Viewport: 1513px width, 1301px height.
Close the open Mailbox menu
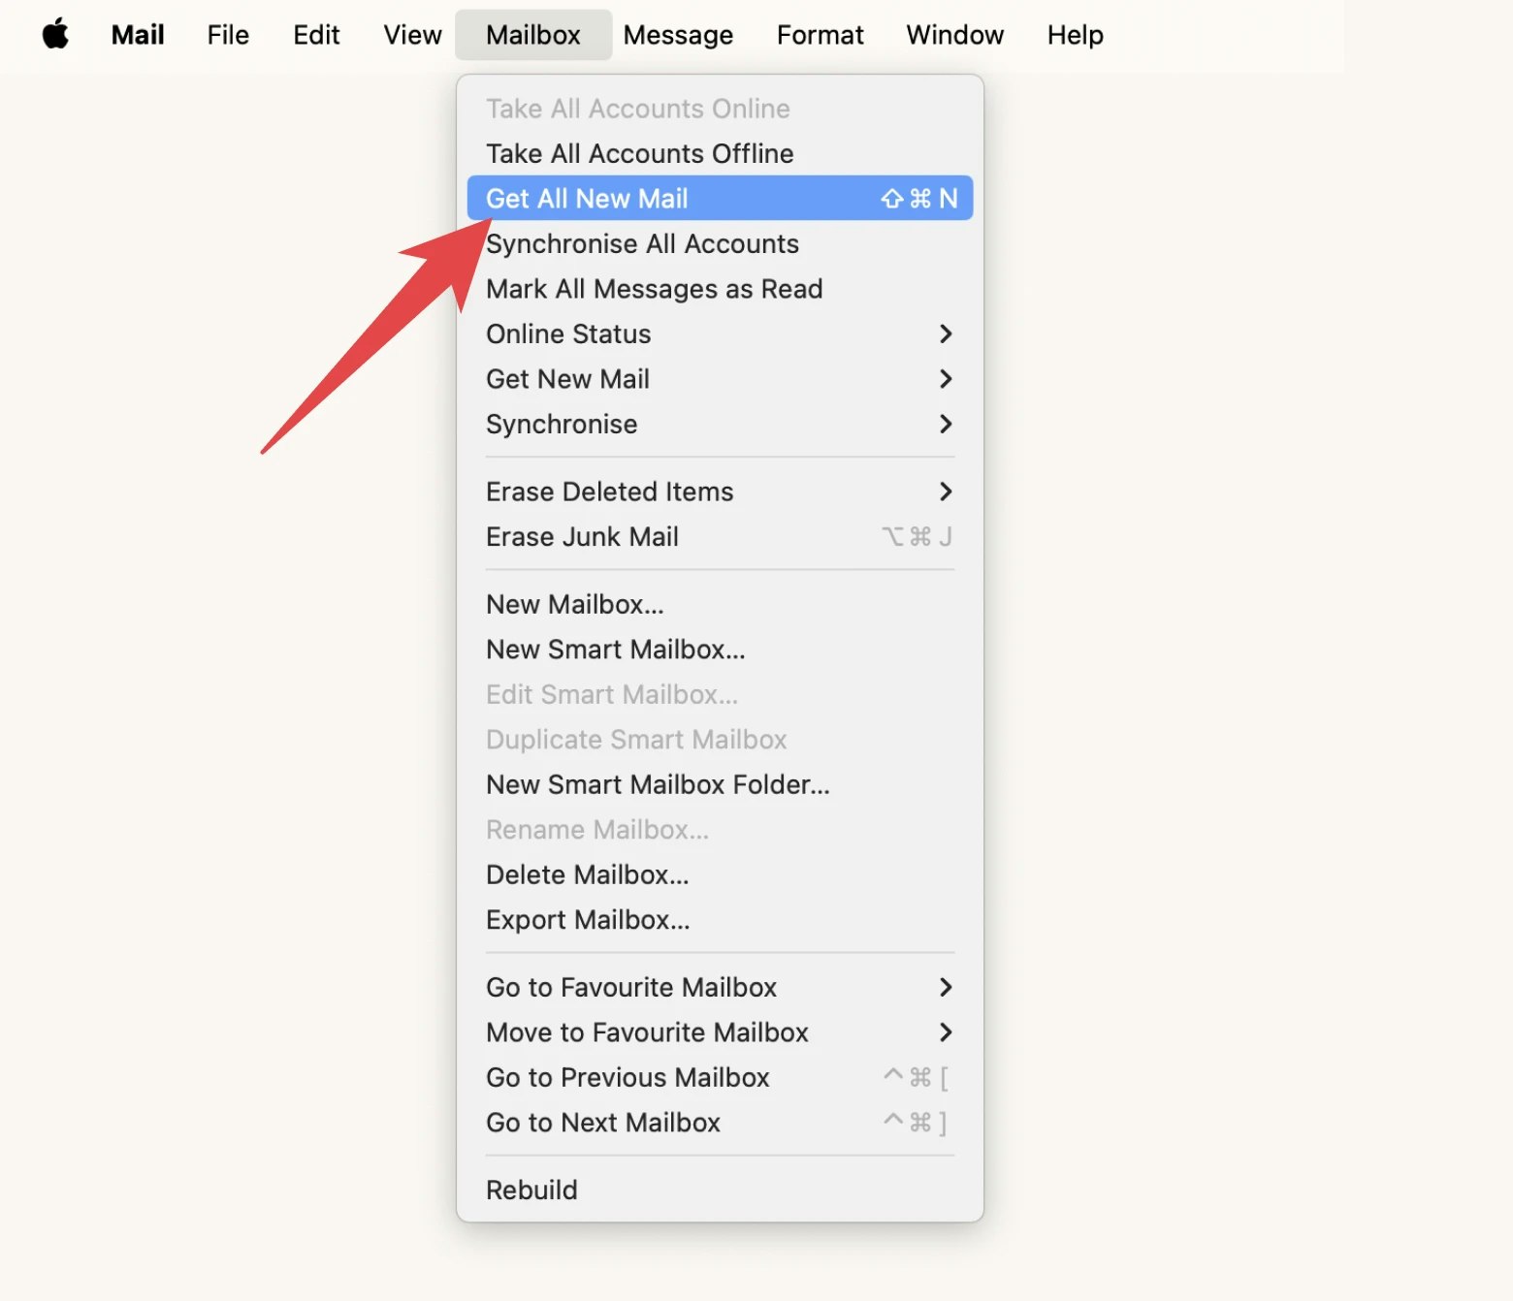[533, 35]
